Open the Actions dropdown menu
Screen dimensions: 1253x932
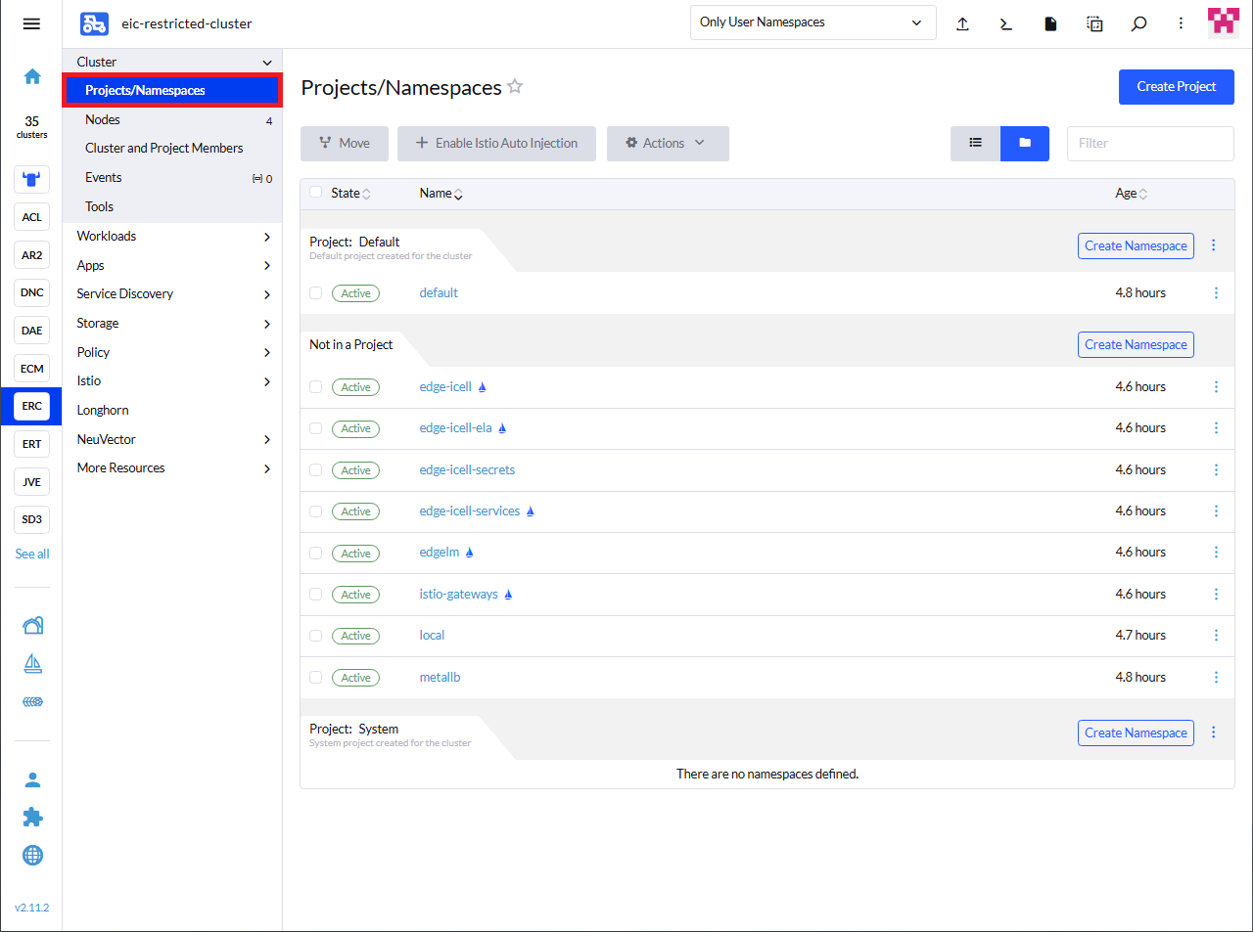(x=668, y=143)
